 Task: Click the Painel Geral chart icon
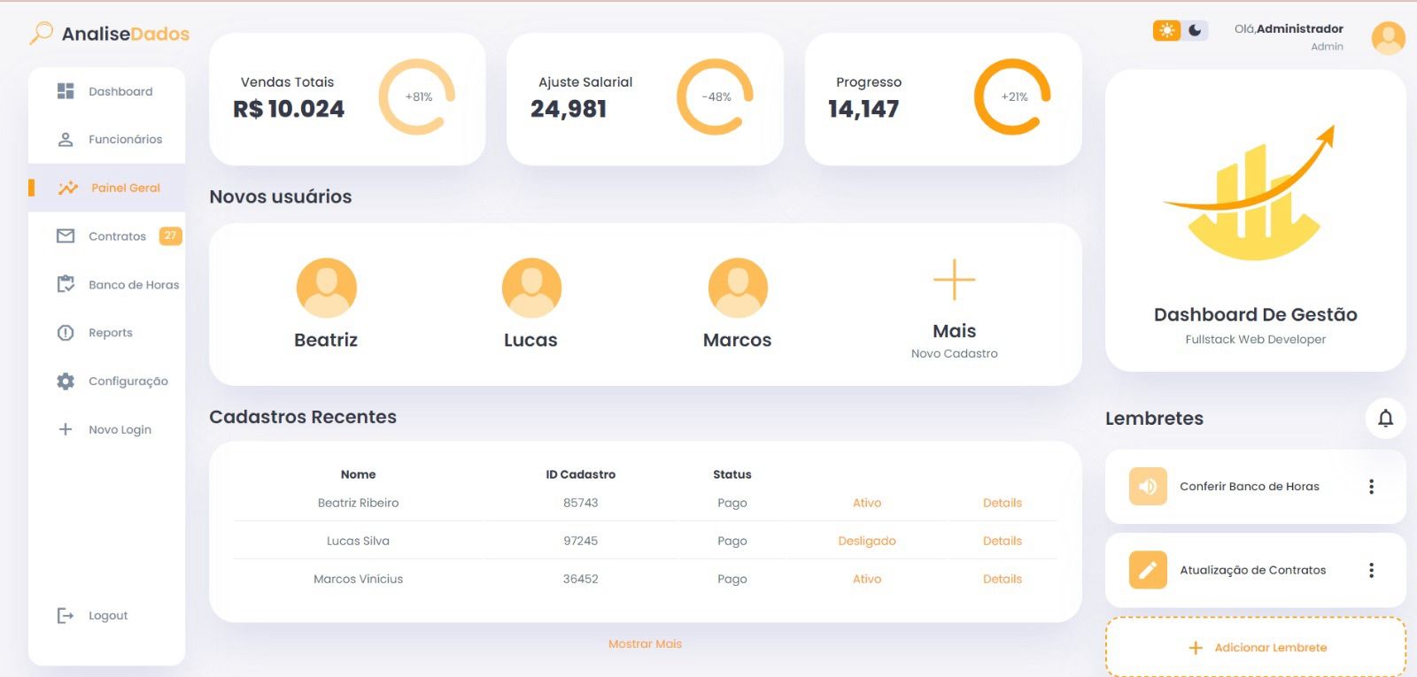[x=68, y=188]
